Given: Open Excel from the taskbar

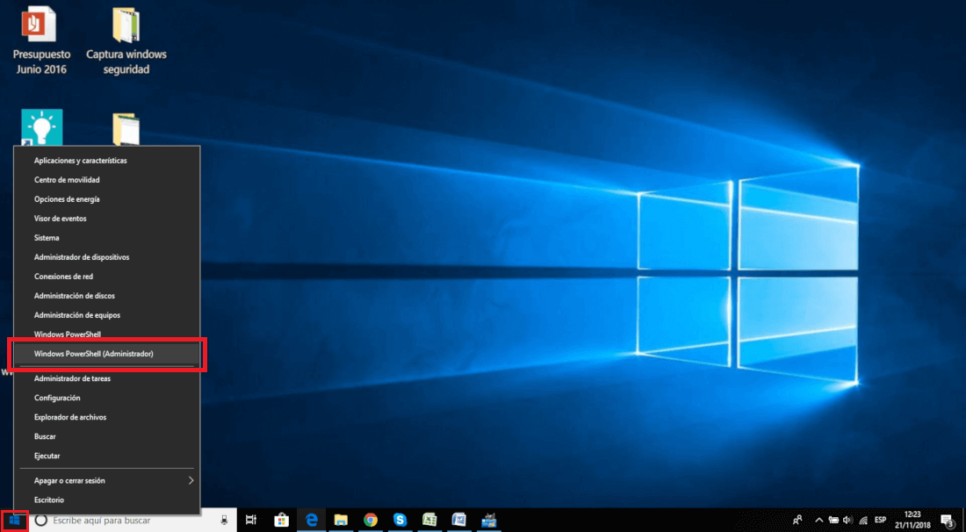Looking at the screenshot, I should (430, 521).
